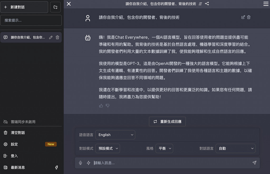Click the 雲端同步未啟用 status text
Image resolution: width=270 pixels, height=174 pixels.
[23, 122]
